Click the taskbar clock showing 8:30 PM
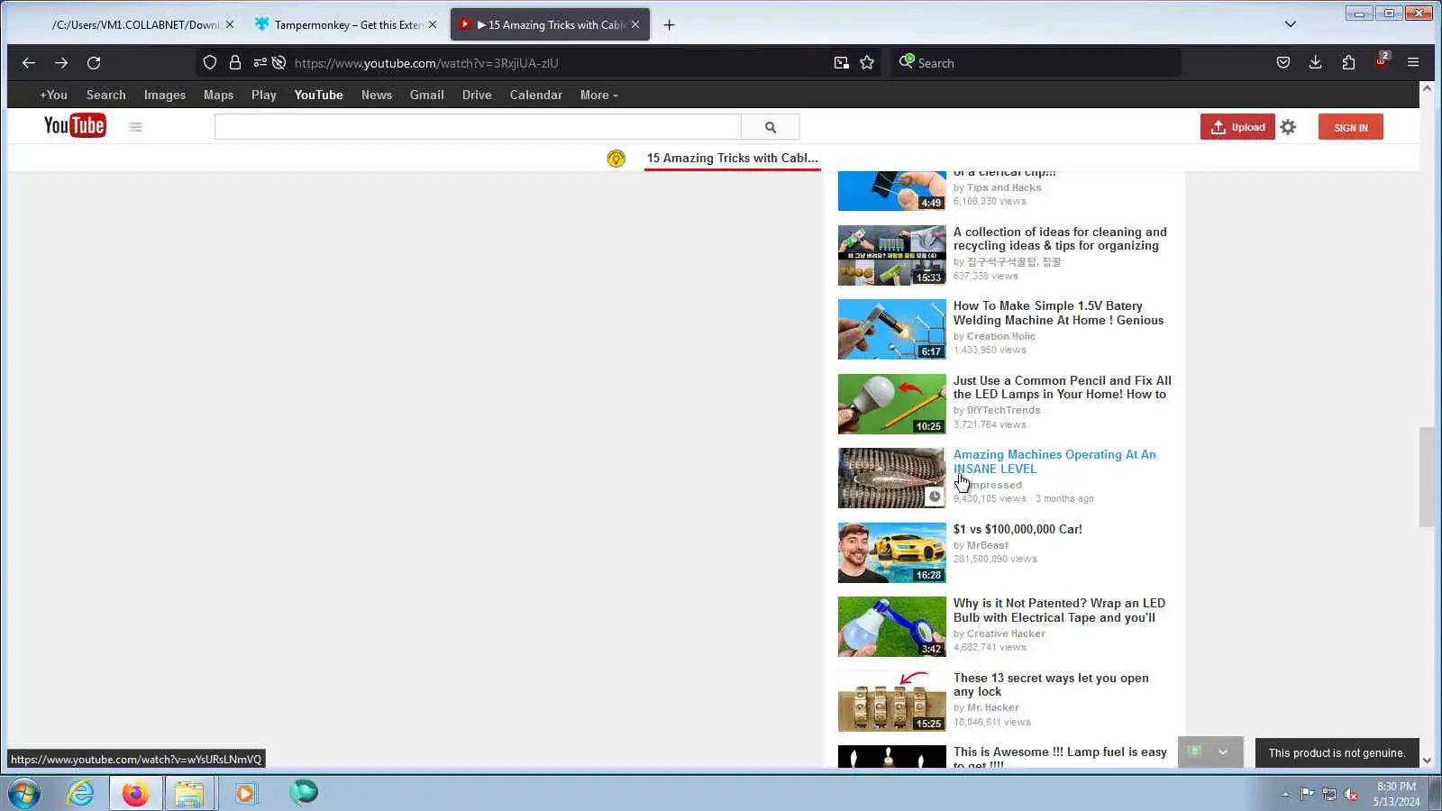The height and width of the screenshot is (811, 1442). tap(1396, 794)
